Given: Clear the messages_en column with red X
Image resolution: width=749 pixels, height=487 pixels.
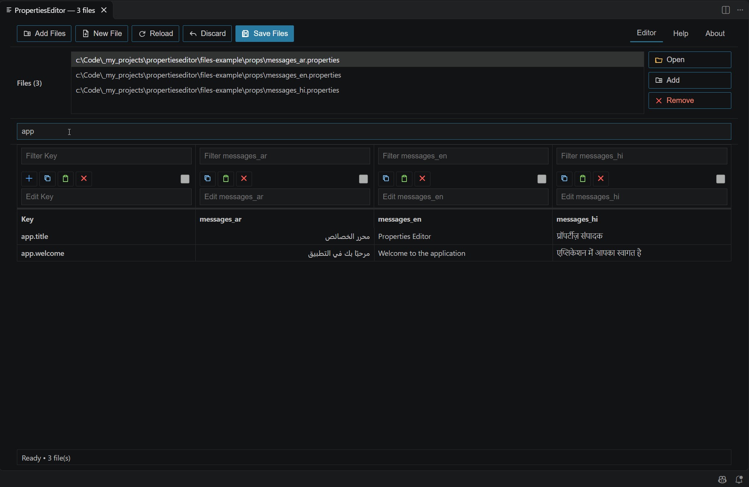Looking at the screenshot, I should (422, 179).
